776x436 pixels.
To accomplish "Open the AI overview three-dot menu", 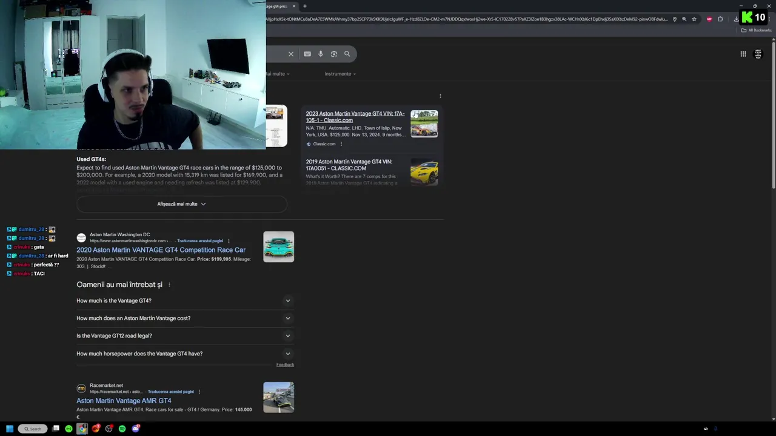I will [440, 96].
